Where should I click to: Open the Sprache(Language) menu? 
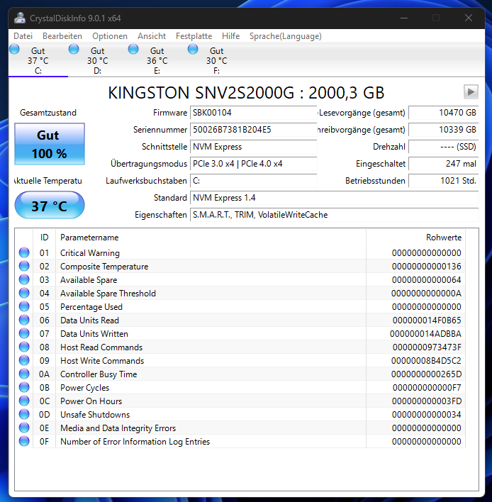click(x=286, y=36)
